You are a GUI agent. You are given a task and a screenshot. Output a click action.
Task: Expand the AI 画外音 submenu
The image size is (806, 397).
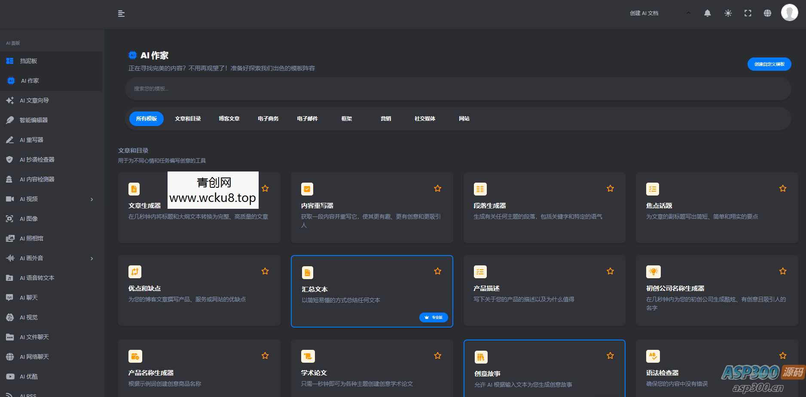click(91, 258)
